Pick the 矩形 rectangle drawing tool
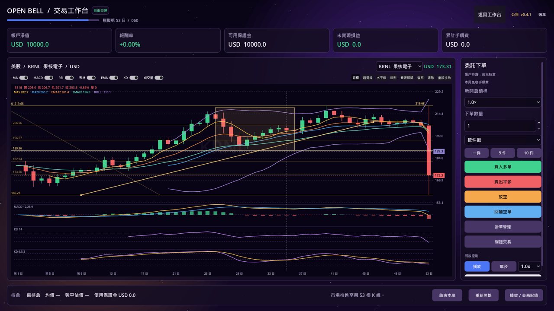554x311 pixels. point(393,78)
